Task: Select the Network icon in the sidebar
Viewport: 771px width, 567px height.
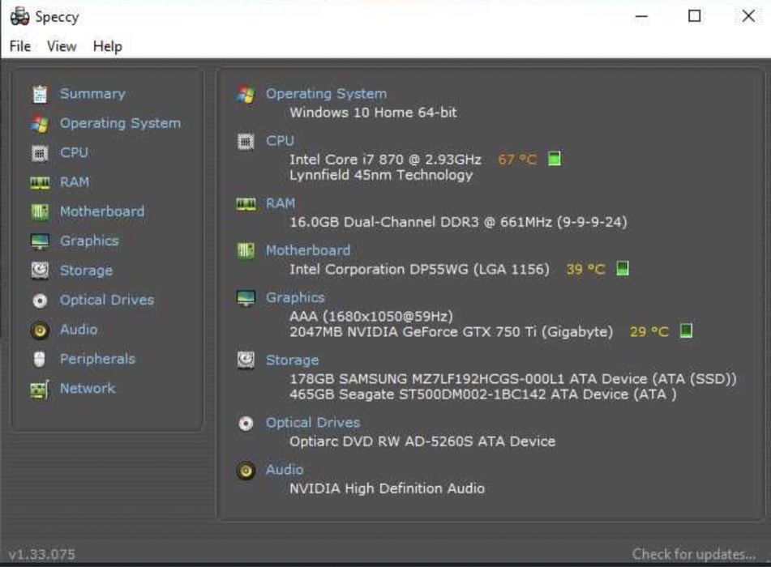Action: pyautogui.click(x=39, y=389)
